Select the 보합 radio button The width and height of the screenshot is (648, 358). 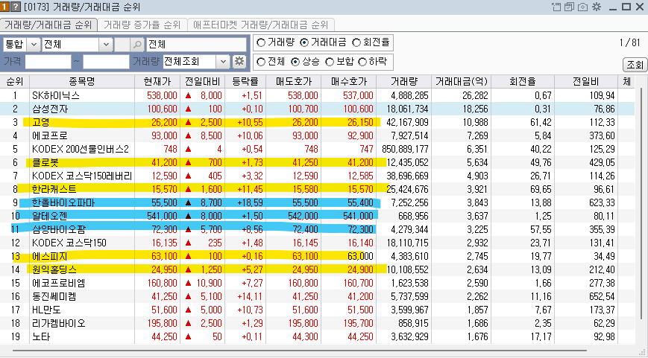coord(330,62)
